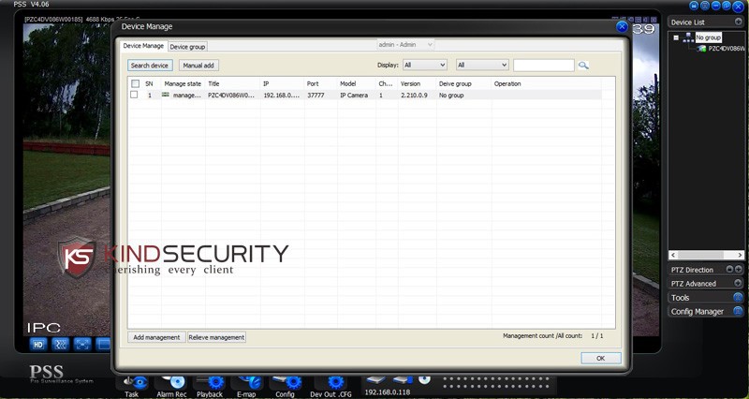Select the Device Manage tab
This screenshot has width=749, height=399.
tap(144, 46)
